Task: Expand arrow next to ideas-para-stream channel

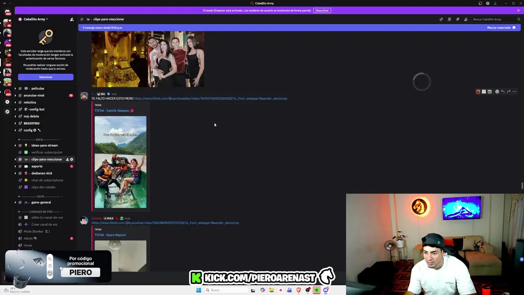Action: pos(15,145)
